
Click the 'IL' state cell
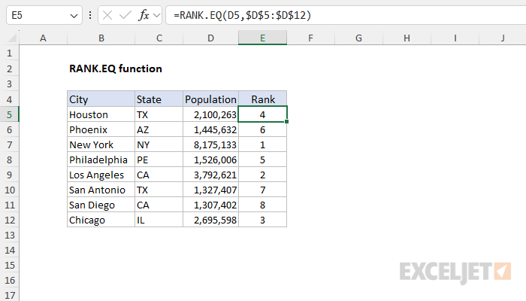[x=159, y=220]
